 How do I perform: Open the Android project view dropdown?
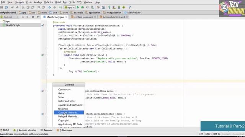(x=9, y=17)
